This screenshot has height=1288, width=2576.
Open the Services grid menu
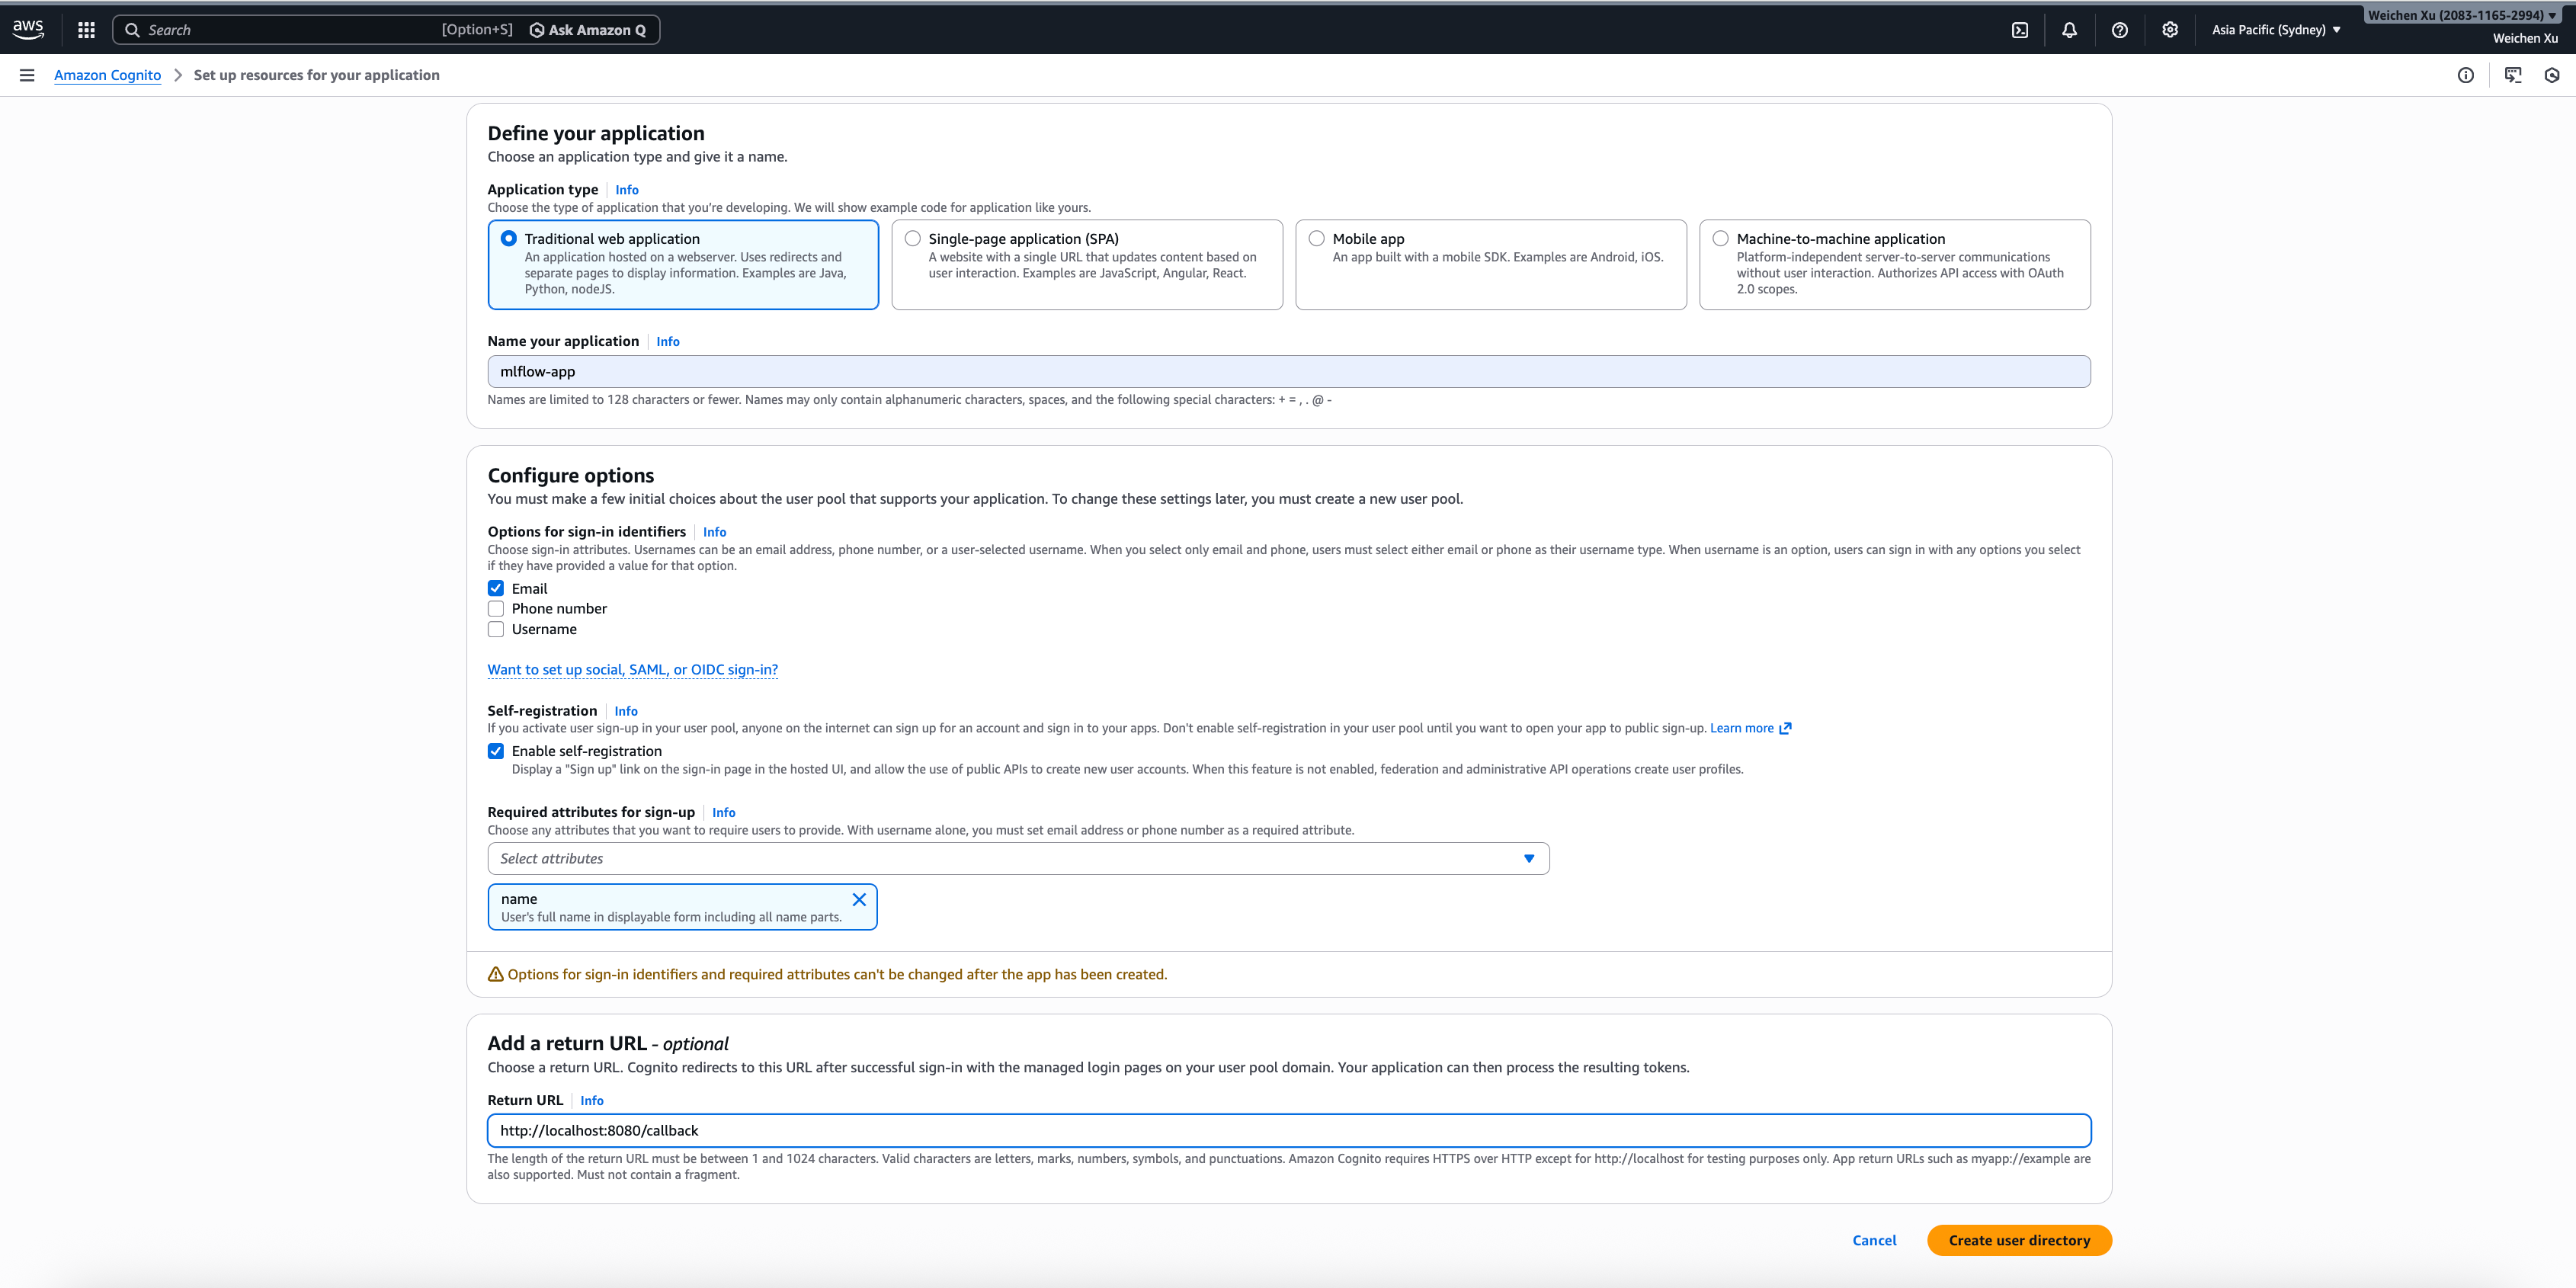(86, 30)
